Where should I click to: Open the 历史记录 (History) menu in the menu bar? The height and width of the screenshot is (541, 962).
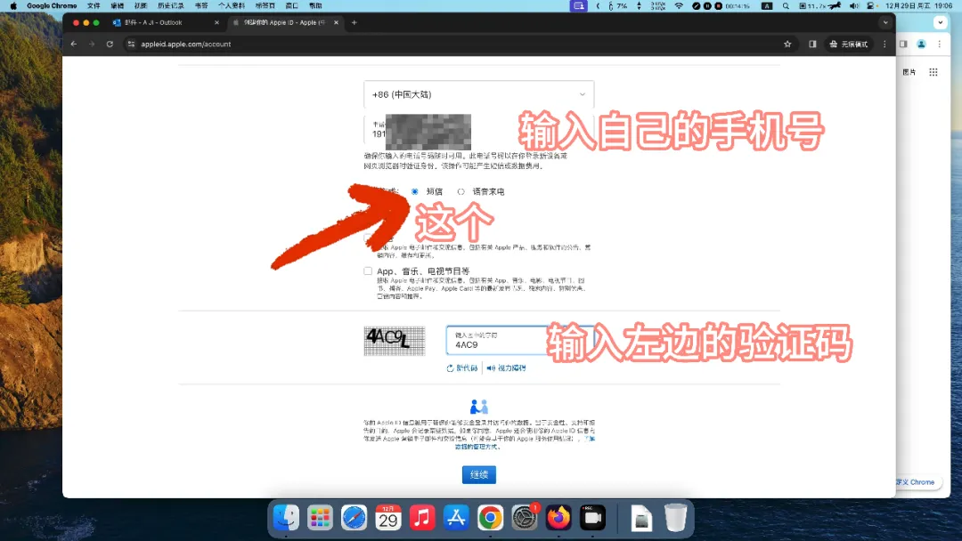point(170,5)
